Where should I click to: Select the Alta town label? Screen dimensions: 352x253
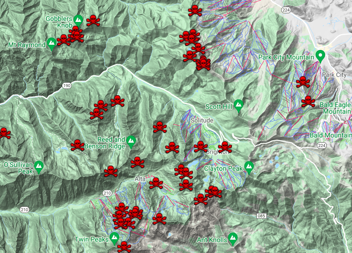tap(140, 178)
